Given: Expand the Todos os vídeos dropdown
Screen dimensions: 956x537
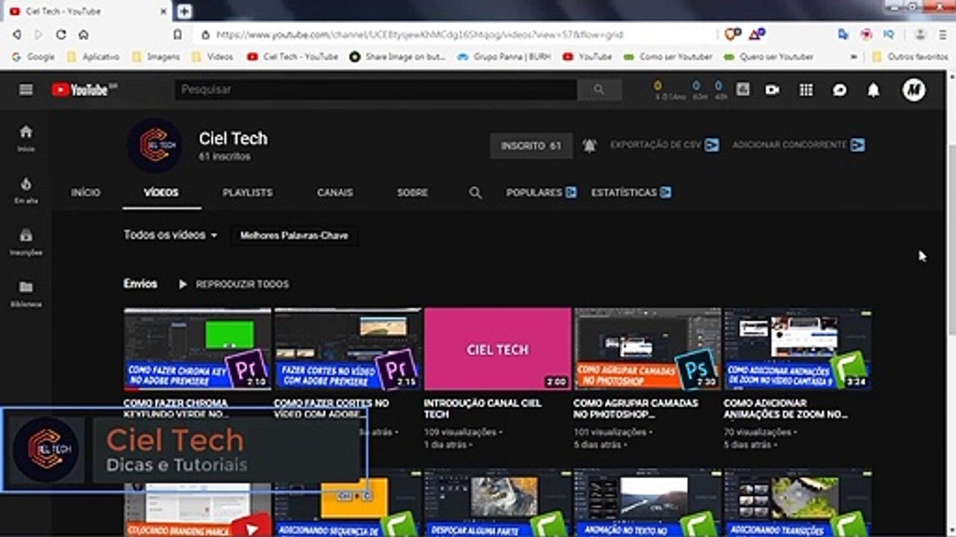Looking at the screenshot, I should pos(171,235).
